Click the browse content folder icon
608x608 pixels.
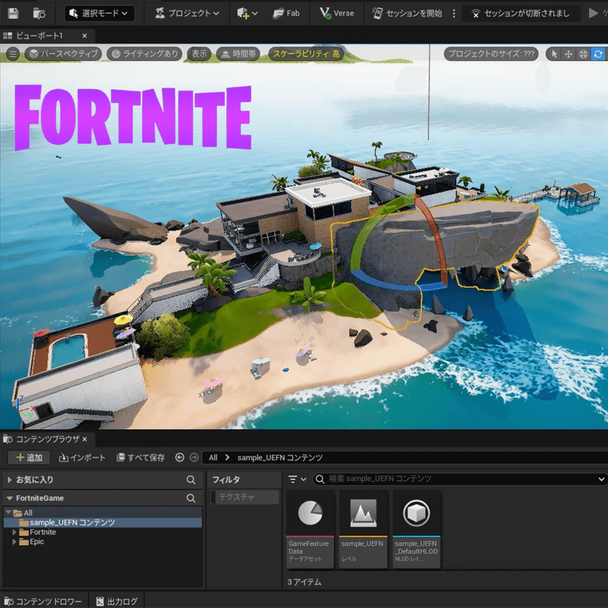click(x=39, y=13)
